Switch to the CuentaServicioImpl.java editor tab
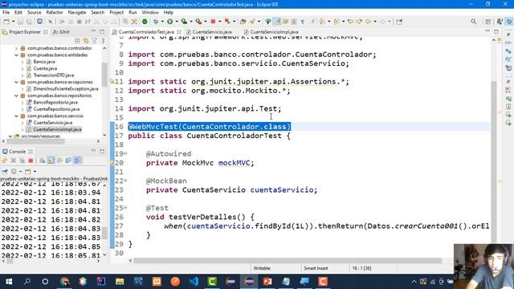 (274, 32)
